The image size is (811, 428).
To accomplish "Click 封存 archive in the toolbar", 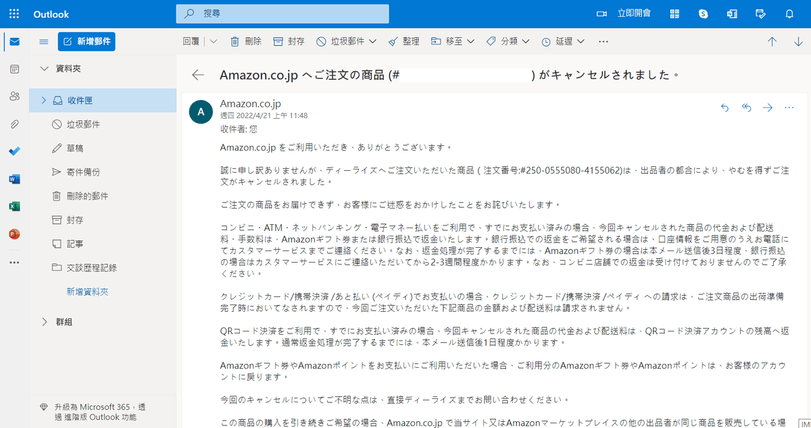I will tap(289, 41).
